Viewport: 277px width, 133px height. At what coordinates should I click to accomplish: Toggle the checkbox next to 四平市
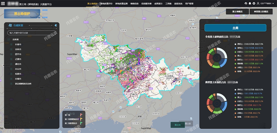coord(11,54)
